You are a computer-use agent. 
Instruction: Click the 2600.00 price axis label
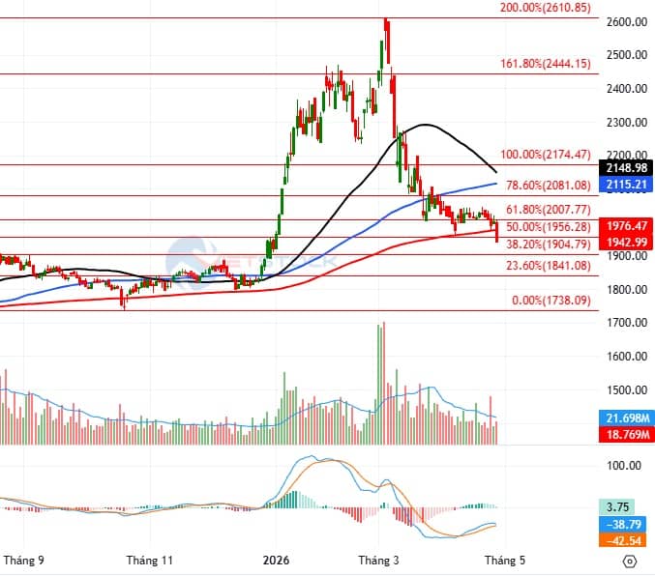point(627,22)
